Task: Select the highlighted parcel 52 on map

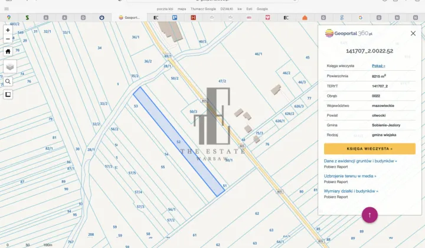Action: click(x=179, y=141)
